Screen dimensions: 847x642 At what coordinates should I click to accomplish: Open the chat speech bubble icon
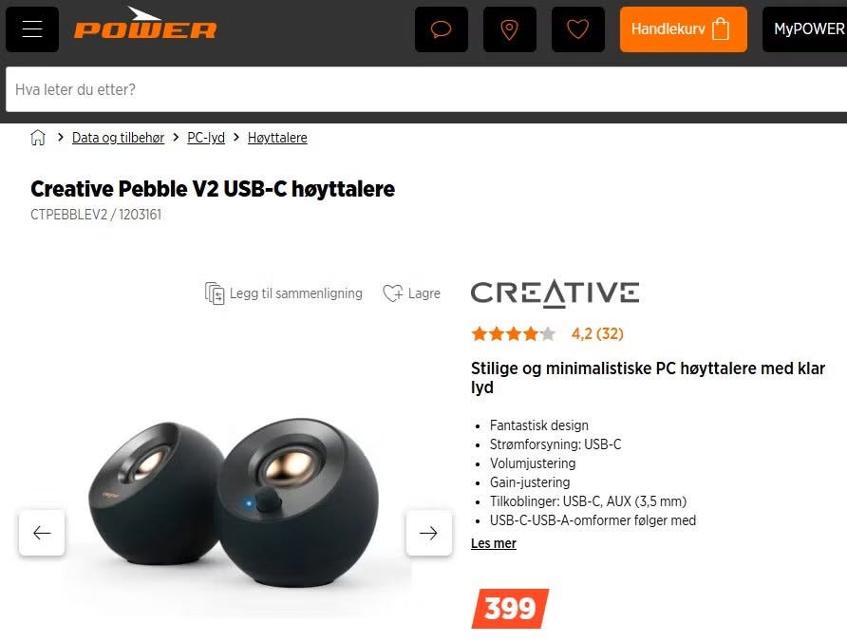(442, 29)
